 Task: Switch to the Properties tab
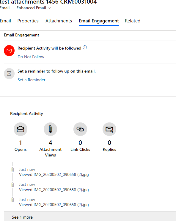[x=28, y=21]
